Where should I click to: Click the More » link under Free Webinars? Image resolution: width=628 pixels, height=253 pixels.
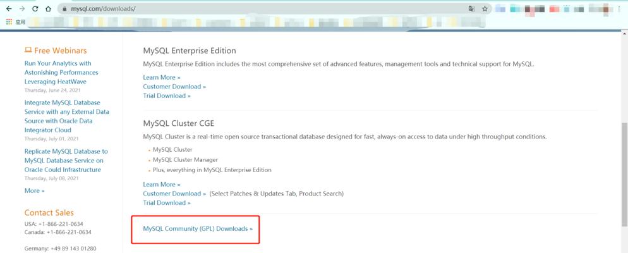pyautogui.click(x=35, y=190)
